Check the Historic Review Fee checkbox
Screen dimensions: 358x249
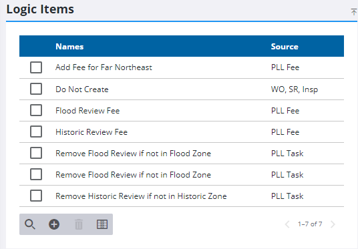[36, 132]
